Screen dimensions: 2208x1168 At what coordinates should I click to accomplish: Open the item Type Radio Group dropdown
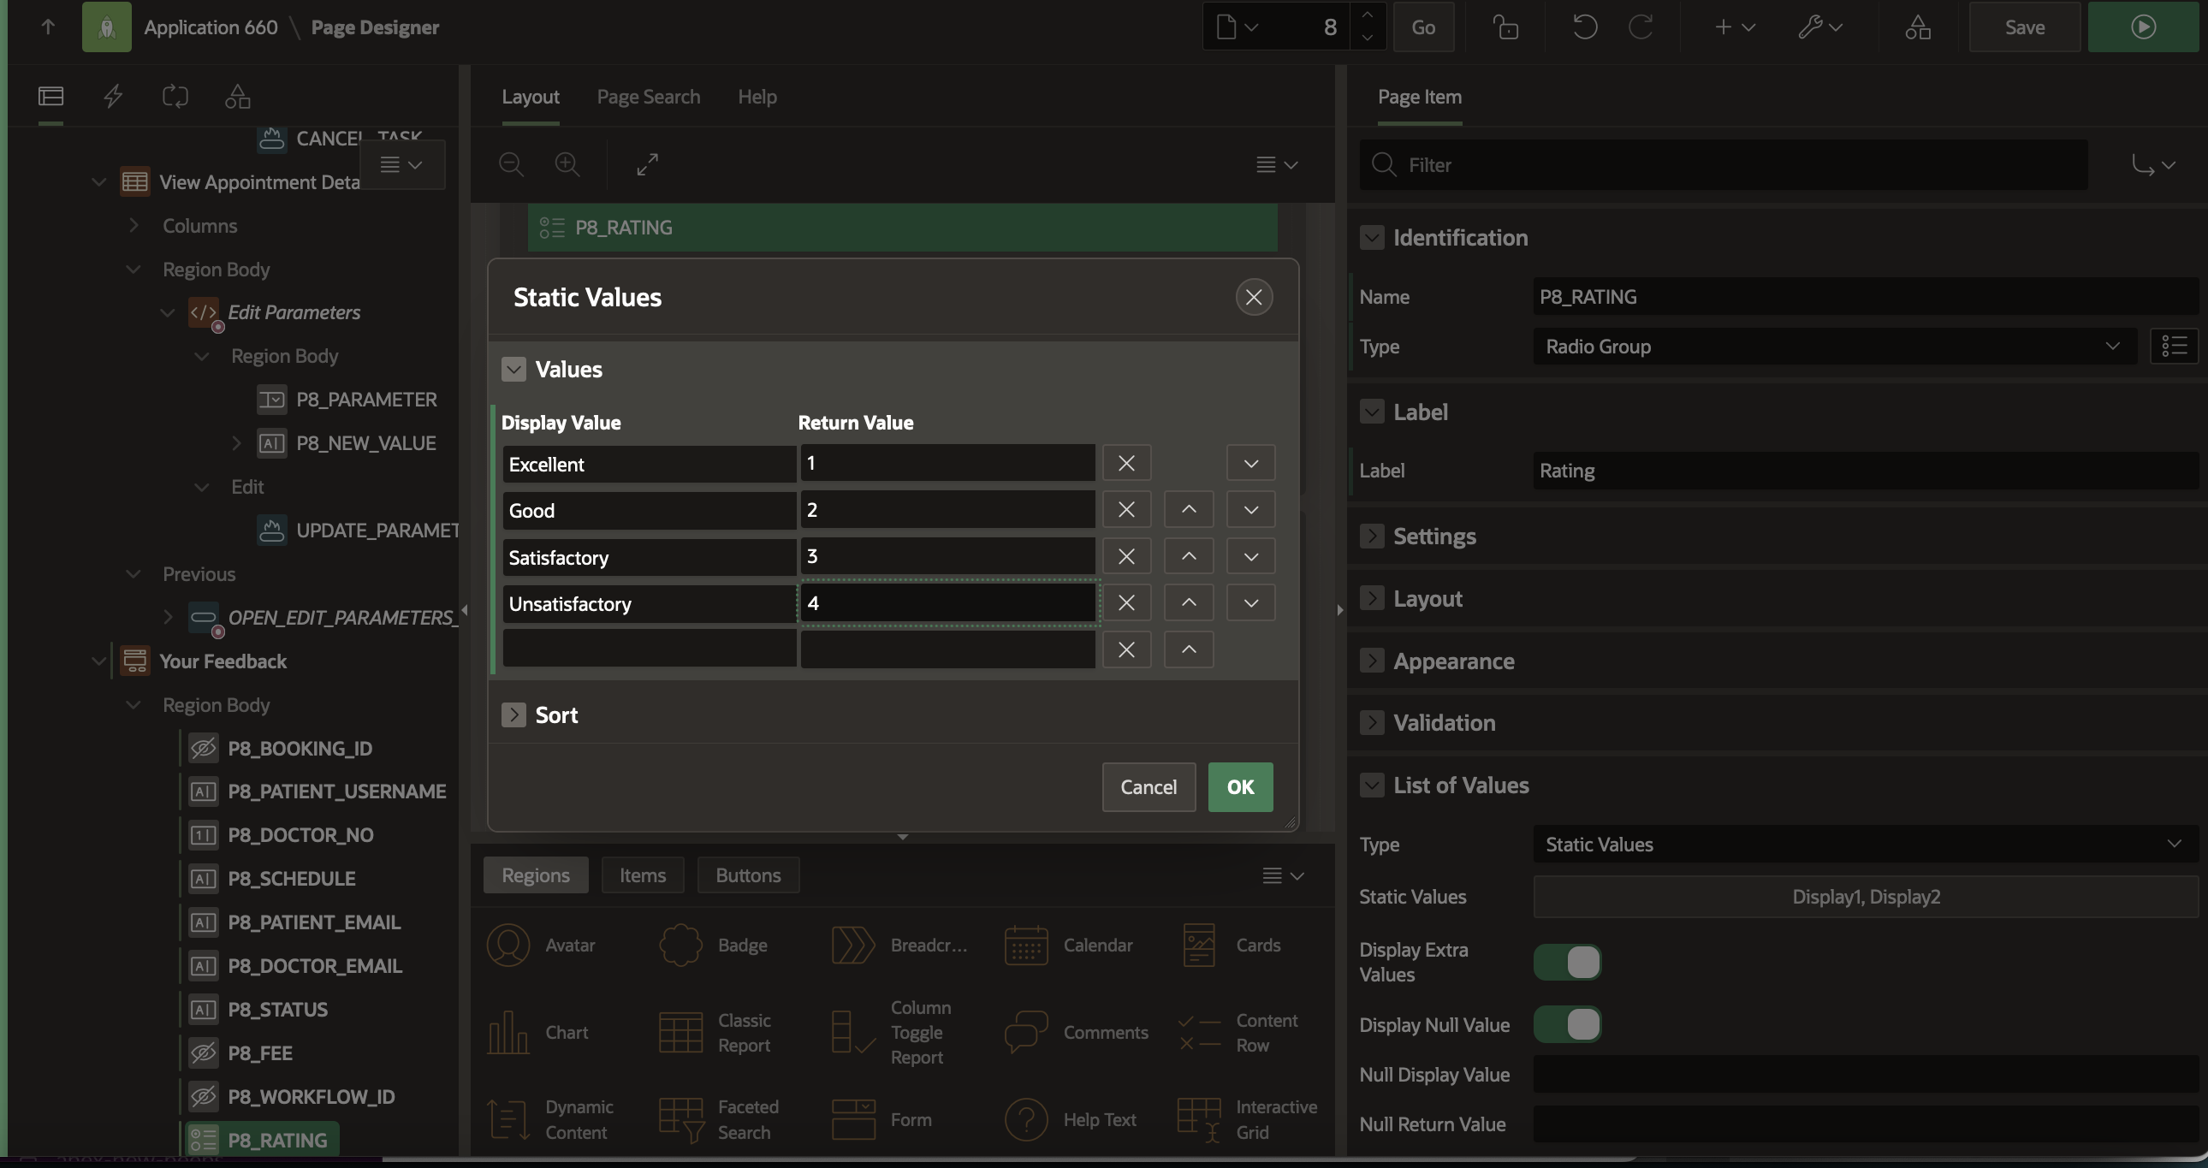coord(1832,347)
